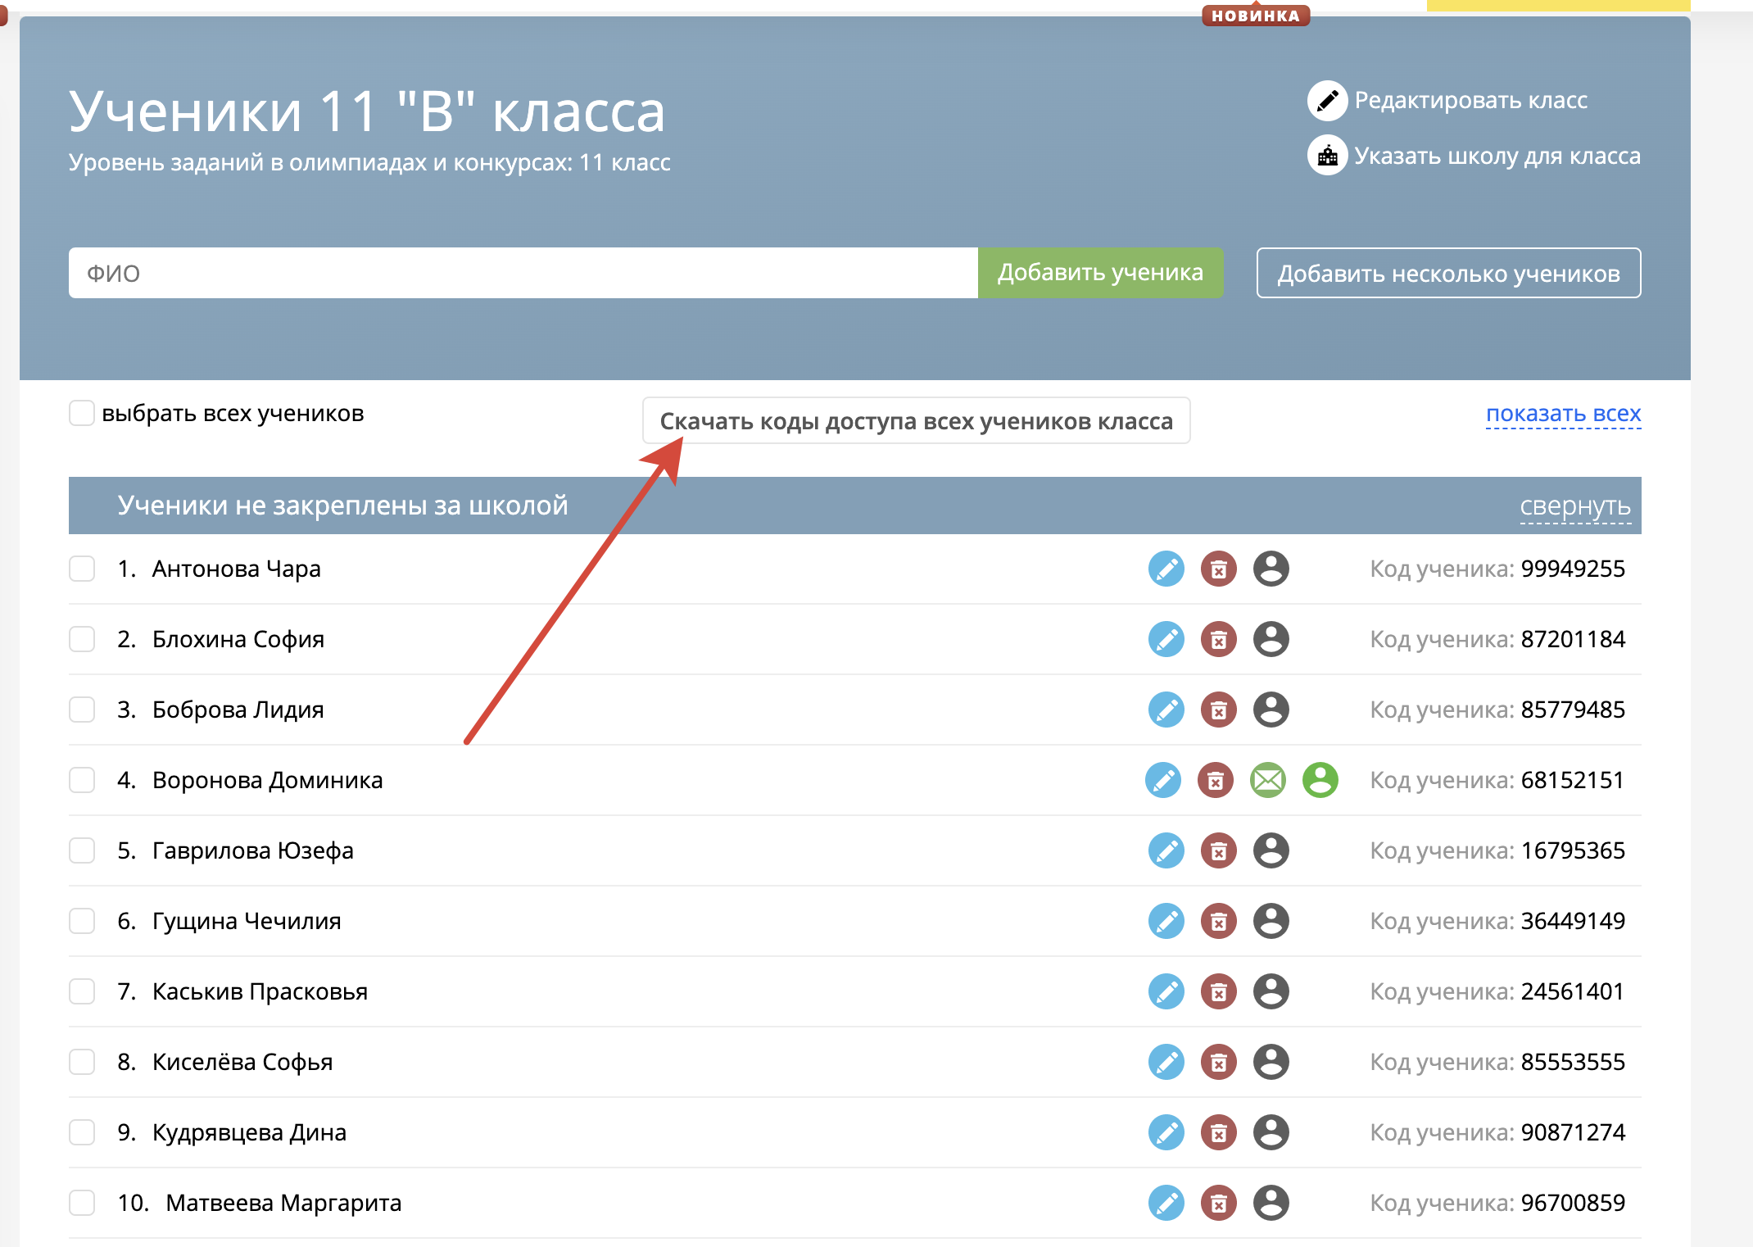This screenshot has height=1247, width=1753.
Task: Delete student Киселёва Софья using trash icon
Action: pos(1218,1062)
